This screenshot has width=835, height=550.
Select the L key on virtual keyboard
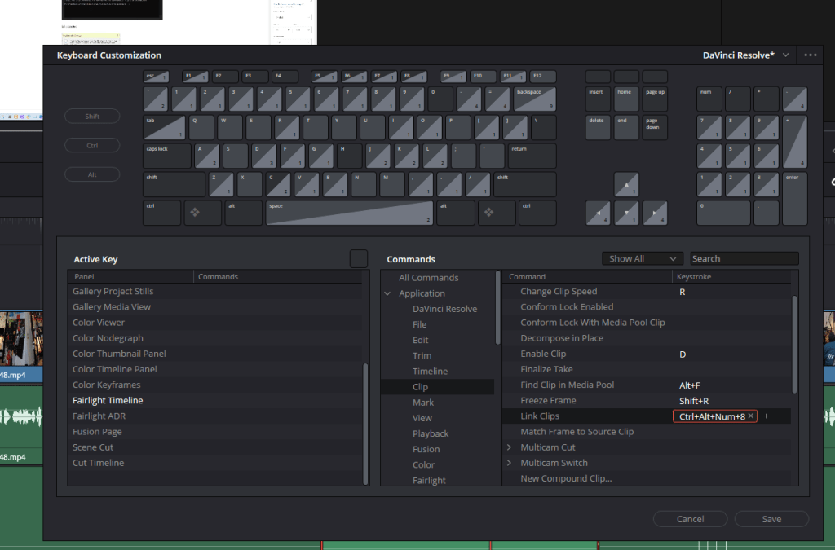[x=435, y=156]
